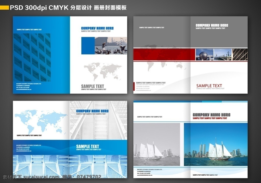Click the metal sphere building thumbnail
Viewport: 261px width, 183px height.
(x=204, y=55)
